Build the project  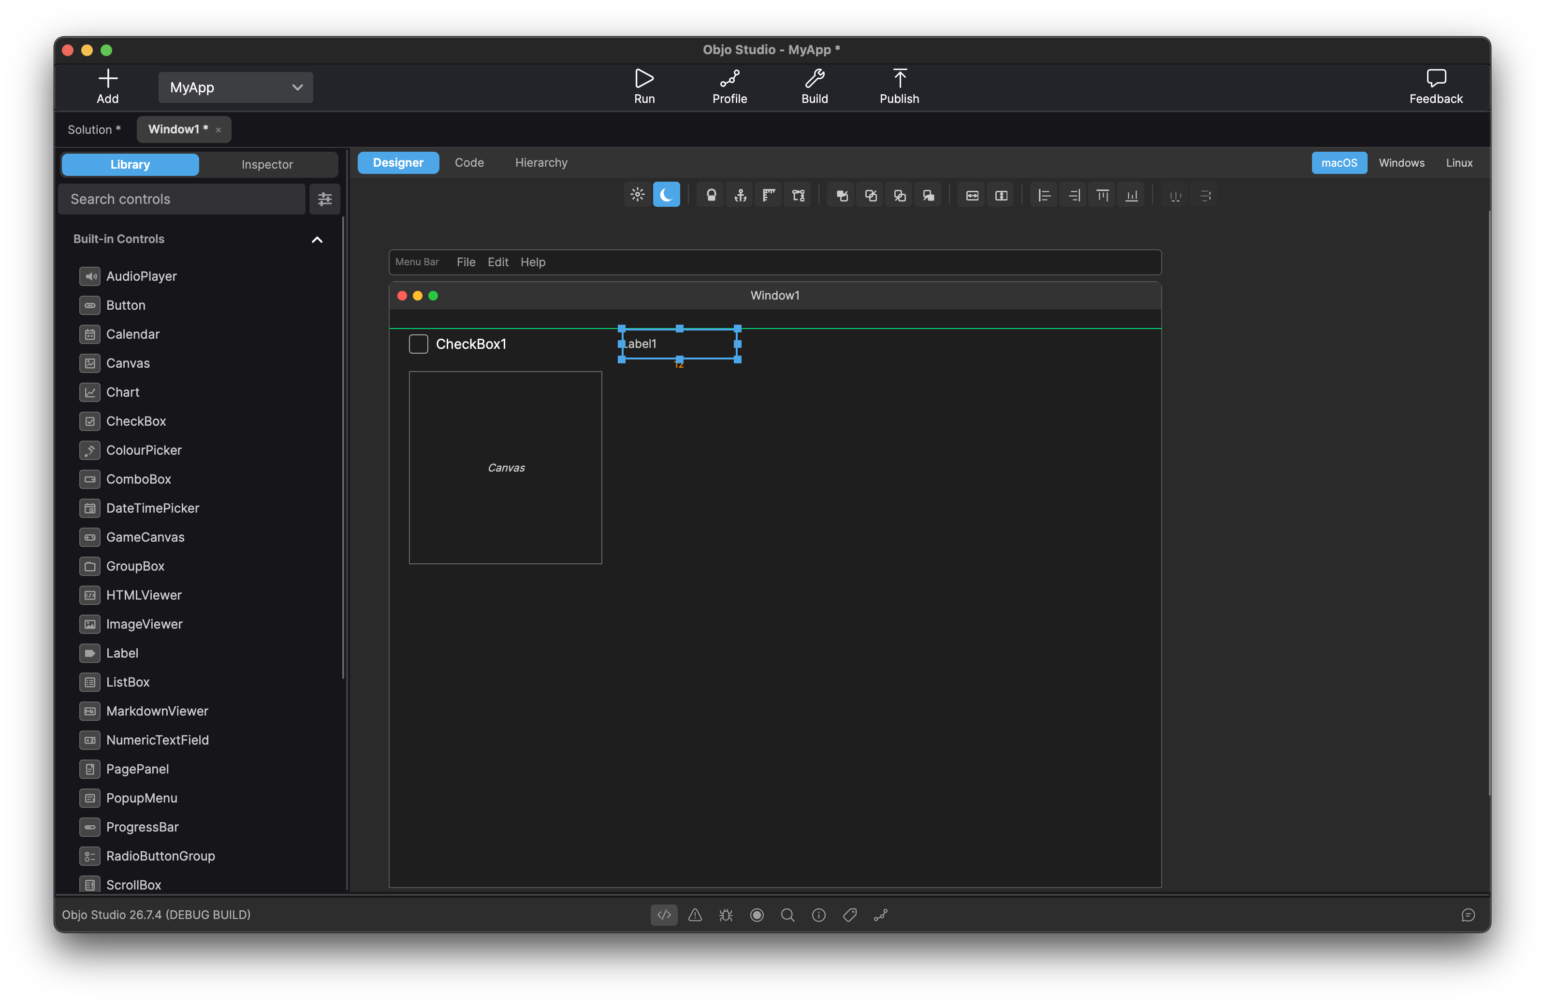pos(814,87)
